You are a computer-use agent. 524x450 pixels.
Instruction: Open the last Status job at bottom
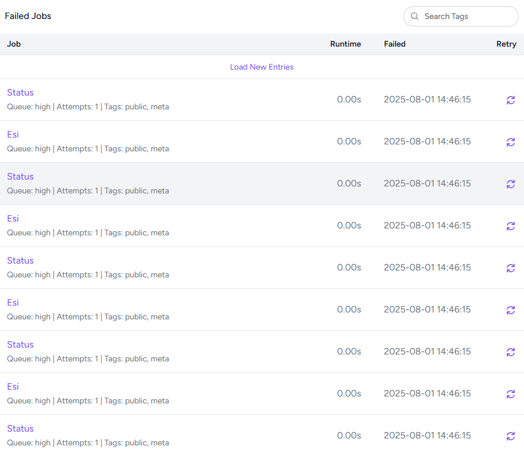pos(20,429)
